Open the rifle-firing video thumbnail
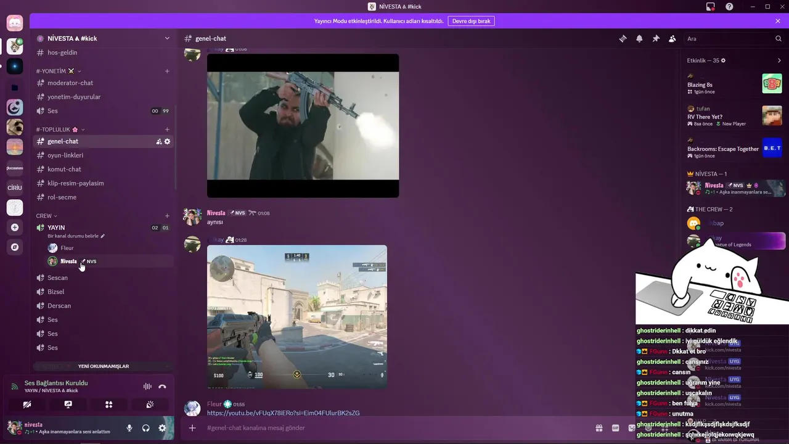This screenshot has width=789, height=444. tap(303, 126)
